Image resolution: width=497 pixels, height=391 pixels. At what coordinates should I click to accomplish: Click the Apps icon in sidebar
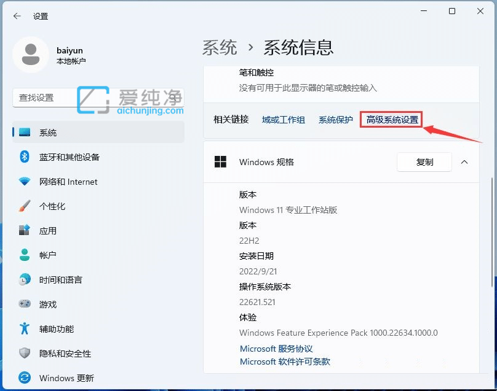[25, 230]
